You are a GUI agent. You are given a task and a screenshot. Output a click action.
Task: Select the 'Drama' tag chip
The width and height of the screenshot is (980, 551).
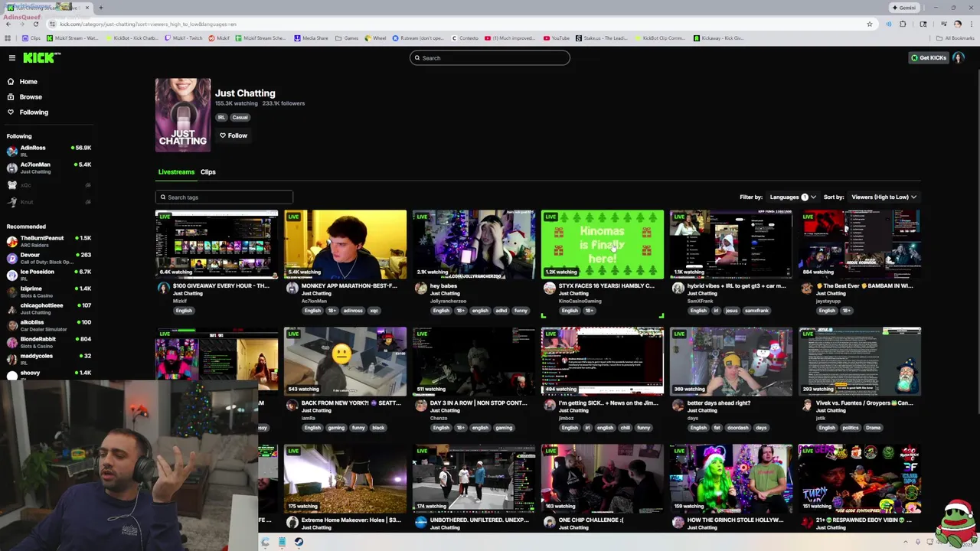coord(874,428)
